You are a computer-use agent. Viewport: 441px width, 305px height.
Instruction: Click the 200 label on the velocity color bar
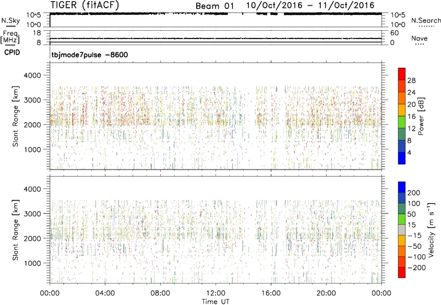coord(414,193)
